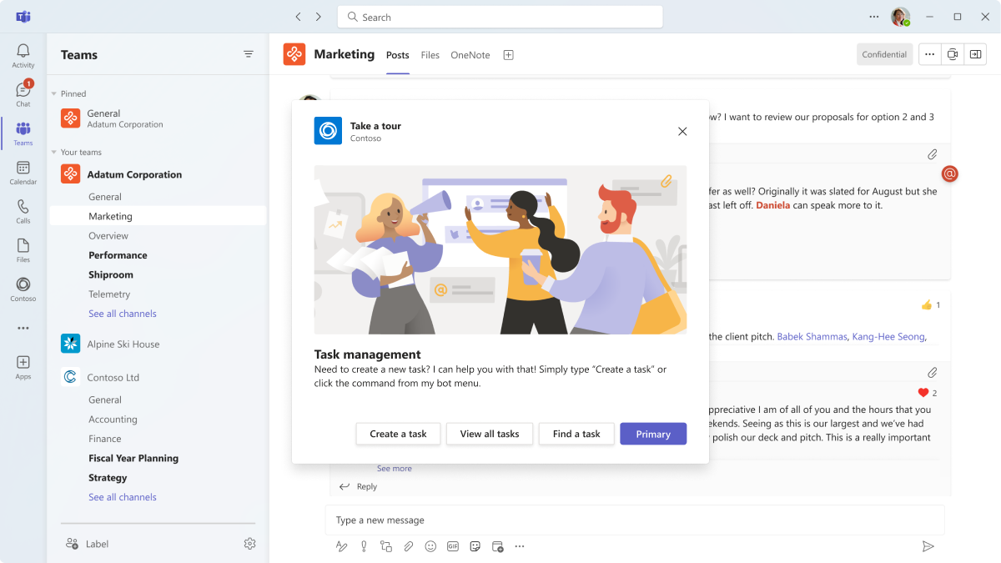This screenshot has height=563, width=1001.
Task: Open the Calendar app
Action: click(23, 172)
